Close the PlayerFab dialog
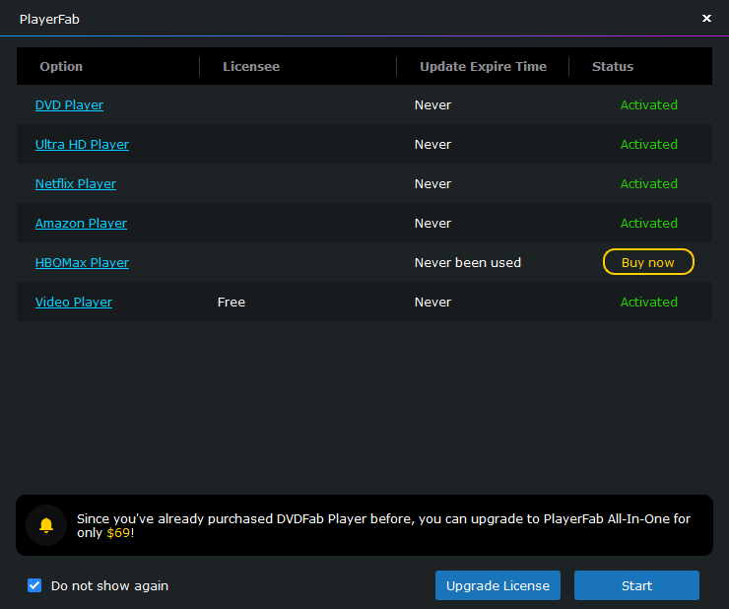This screenshot has height=609, width=729. click(706, 18)
